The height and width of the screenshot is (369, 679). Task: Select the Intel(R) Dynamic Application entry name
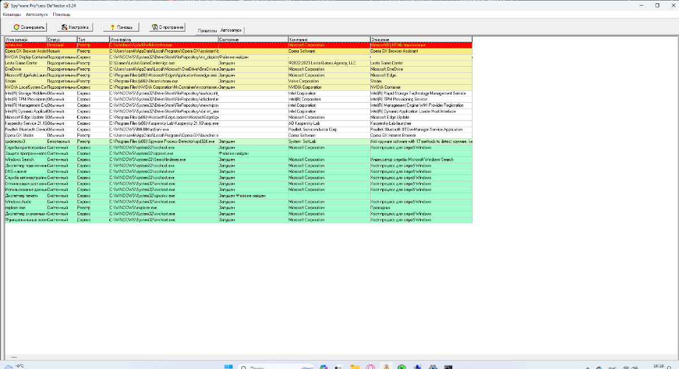point(25,111)
